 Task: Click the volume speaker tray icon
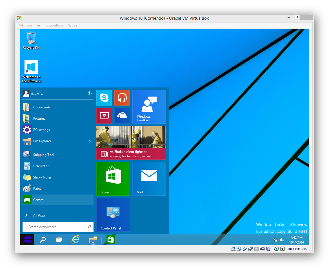[x=282, y=240]
